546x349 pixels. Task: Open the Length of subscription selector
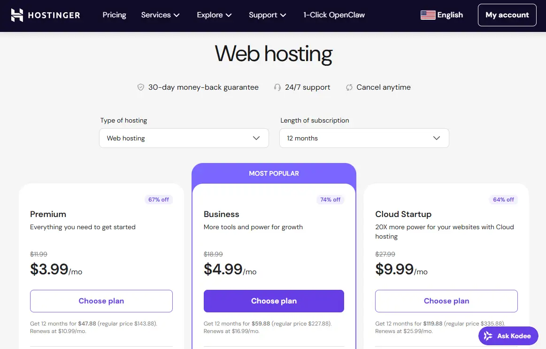pos(364,138)
